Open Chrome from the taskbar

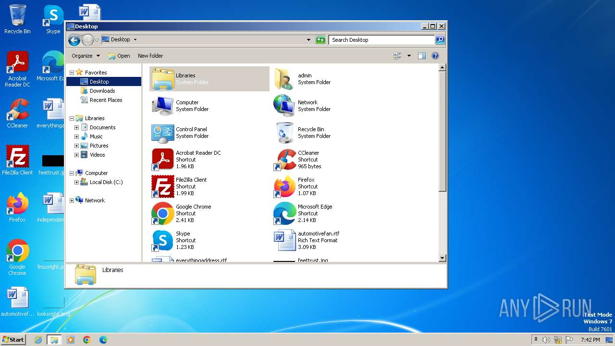pos(87,340)
